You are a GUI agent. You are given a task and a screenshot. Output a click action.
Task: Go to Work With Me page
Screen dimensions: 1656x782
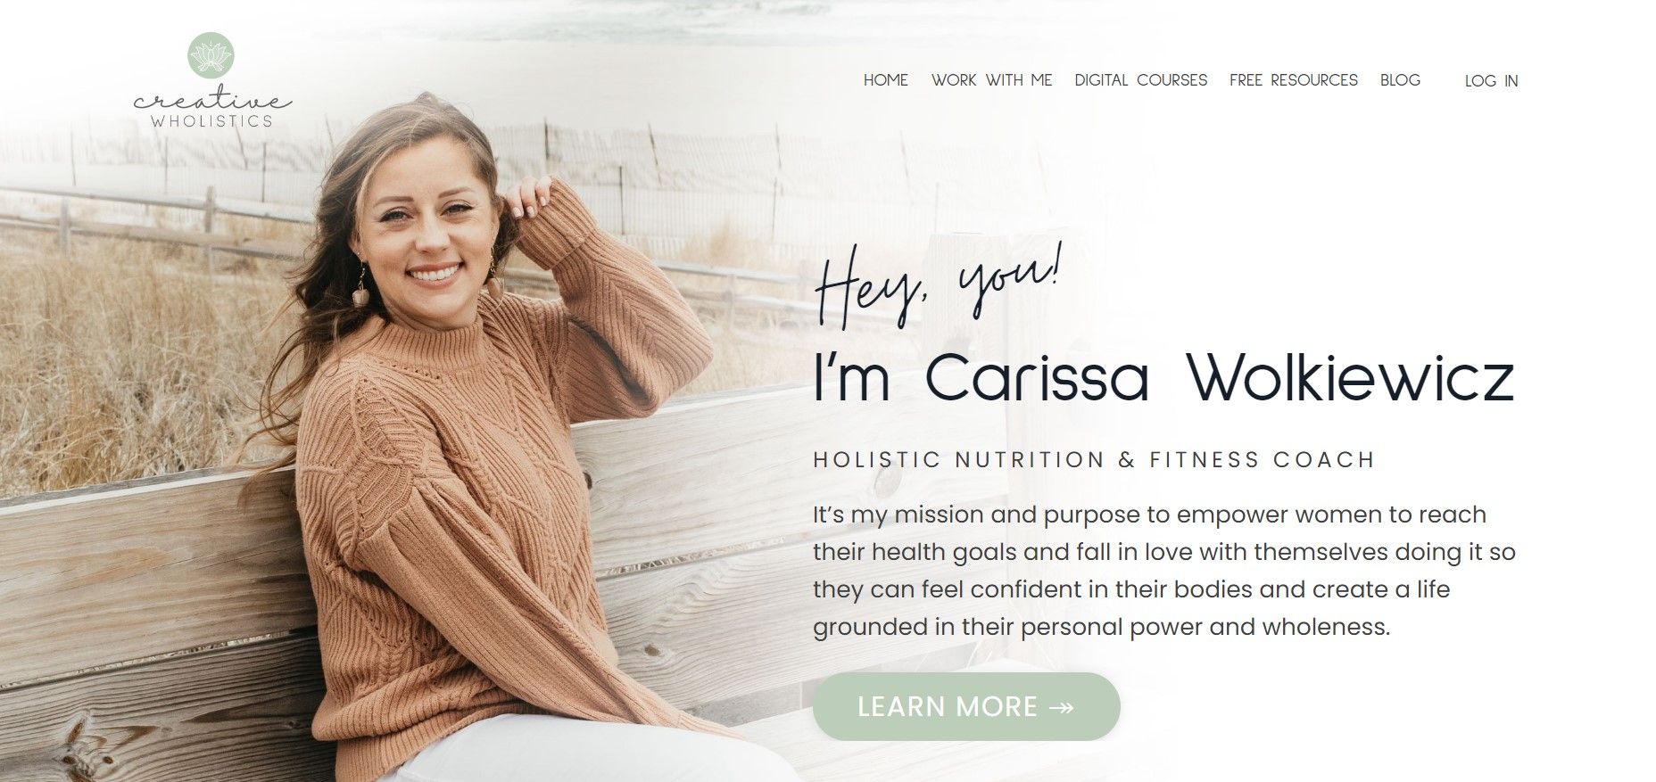[x=992, y=80]
